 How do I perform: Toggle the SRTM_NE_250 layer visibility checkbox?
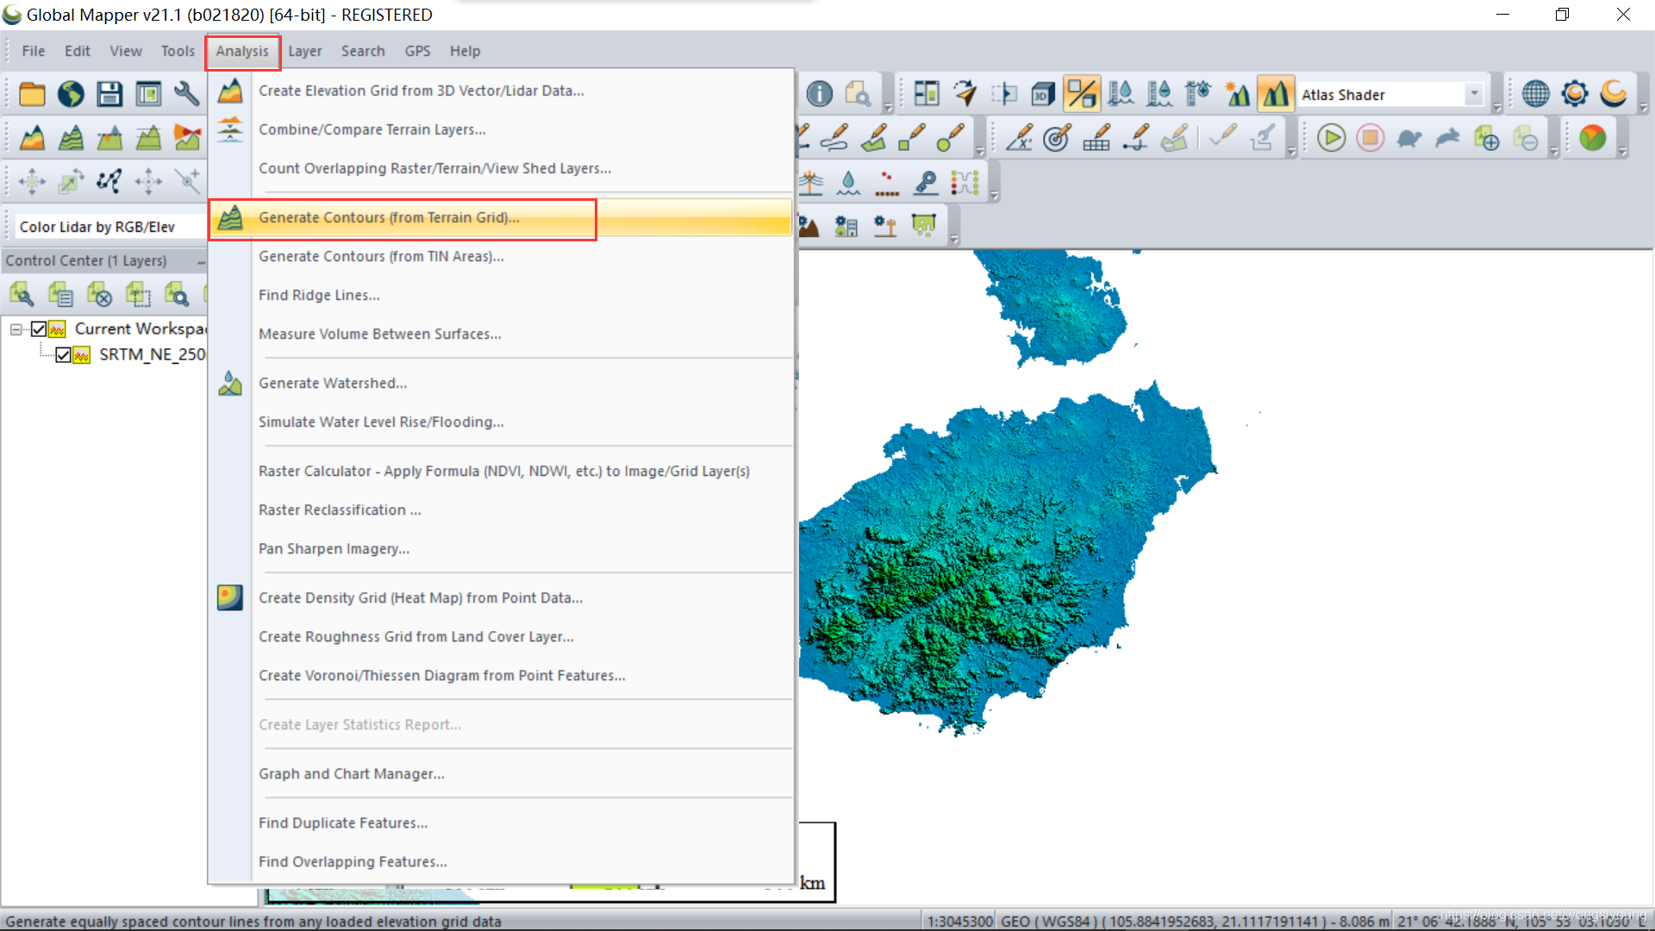[x=63, y=354]
